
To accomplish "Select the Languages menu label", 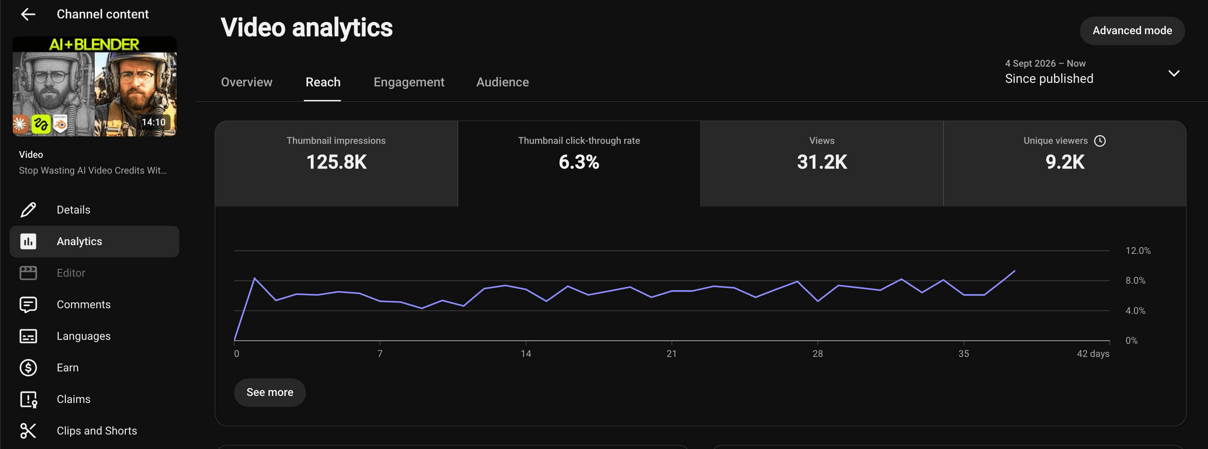I will (83, 336).
